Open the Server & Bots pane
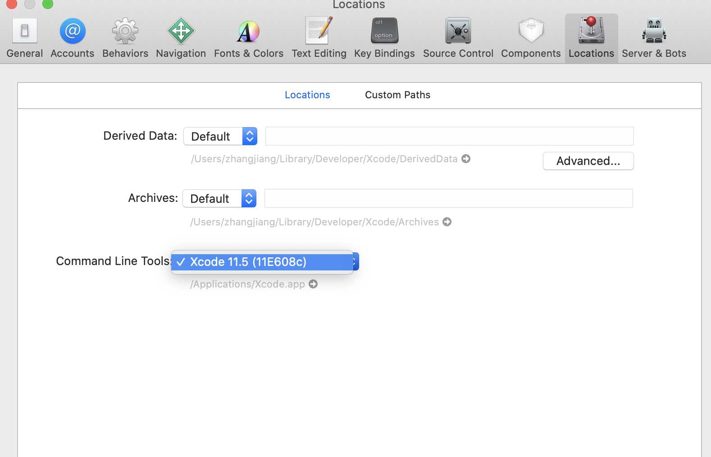The width and height of the screenshot is (711, 457). click(x=654, y=38)
